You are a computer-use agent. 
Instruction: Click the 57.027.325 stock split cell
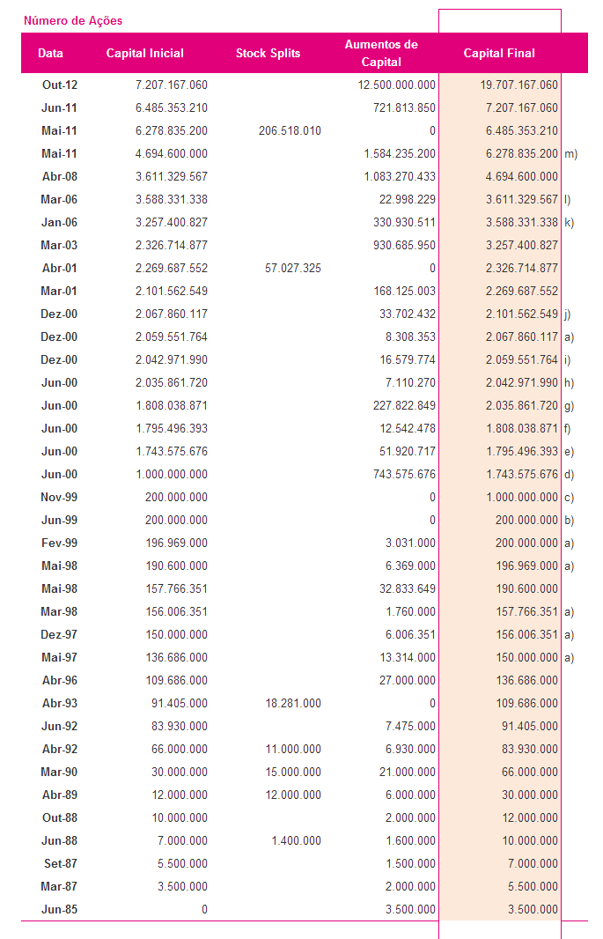[x=292, y=269]
